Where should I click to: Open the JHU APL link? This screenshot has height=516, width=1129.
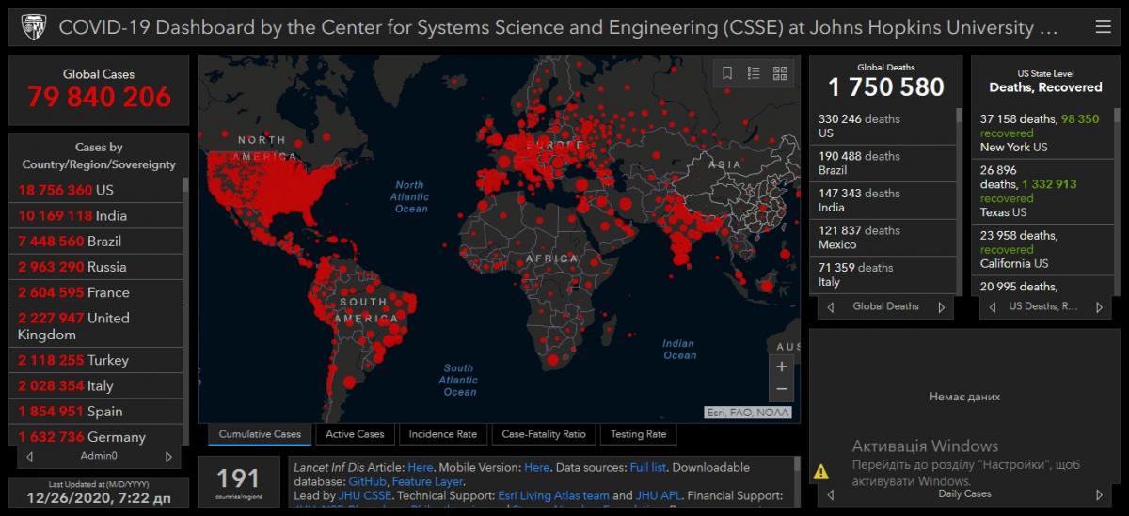point(659,495)
